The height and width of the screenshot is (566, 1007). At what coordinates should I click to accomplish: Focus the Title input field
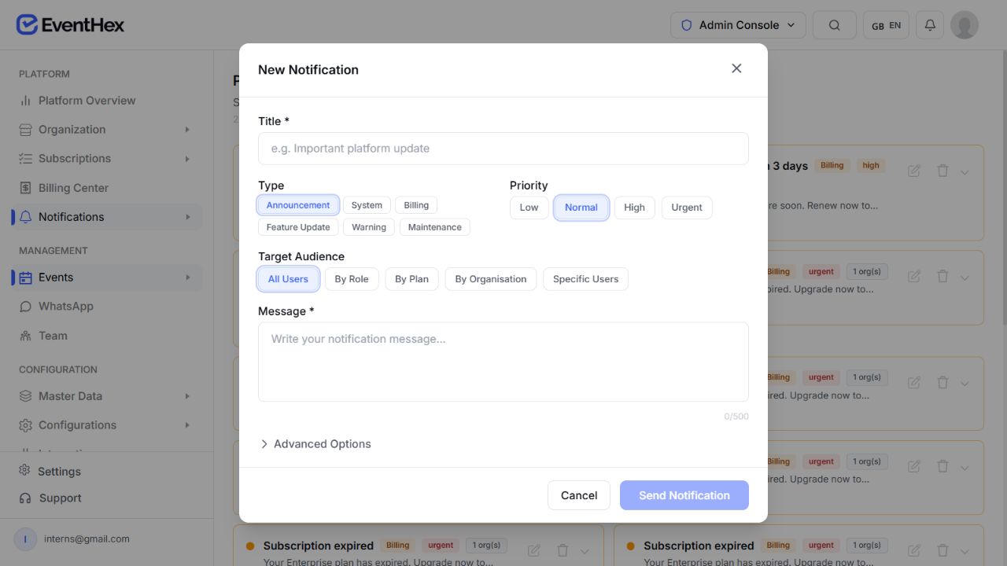click(503, 149)
